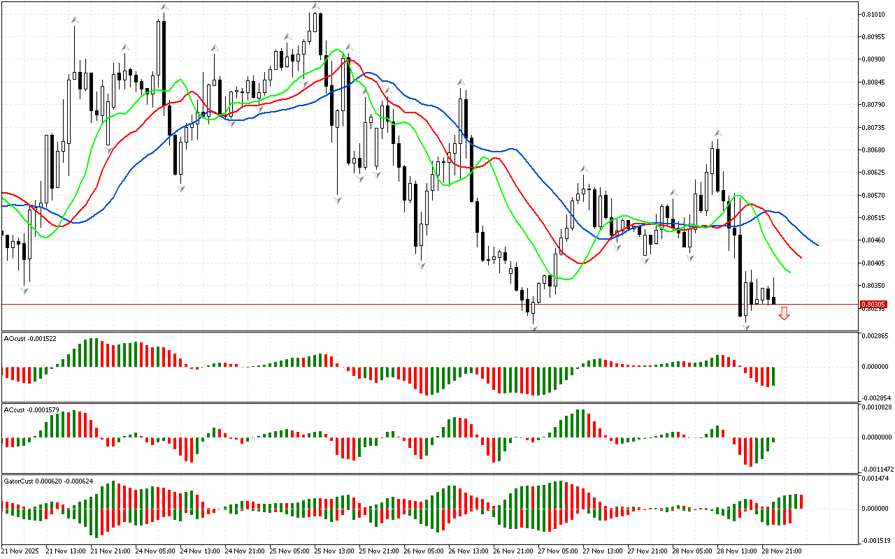Click the last black candlestick on the chart
This screenshot has width=895, height=559.
tap(773, 299)
